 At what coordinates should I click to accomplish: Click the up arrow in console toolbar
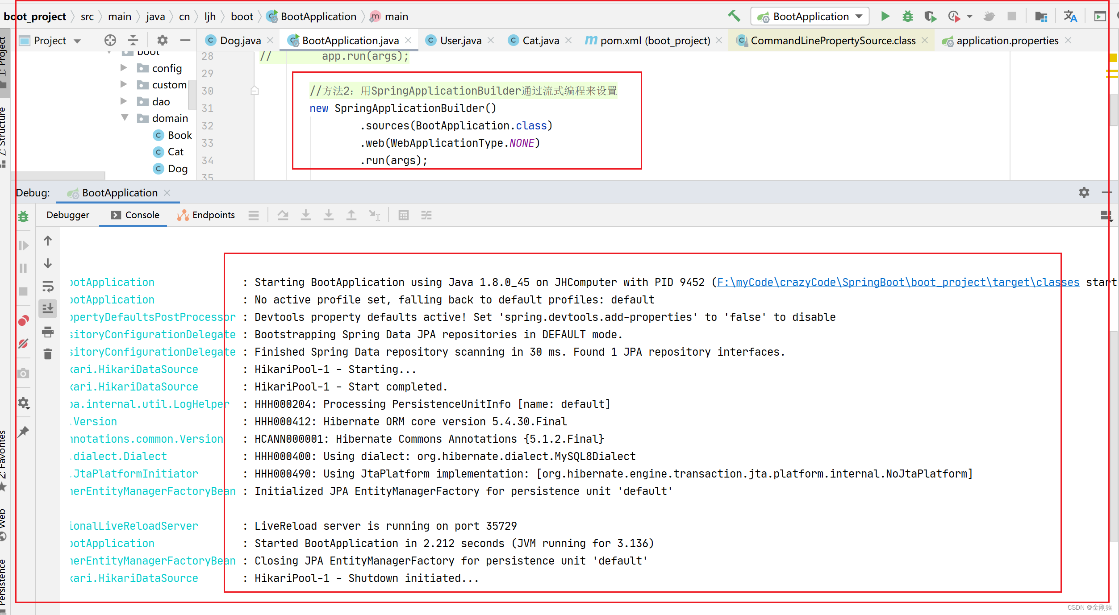point(48,241)
